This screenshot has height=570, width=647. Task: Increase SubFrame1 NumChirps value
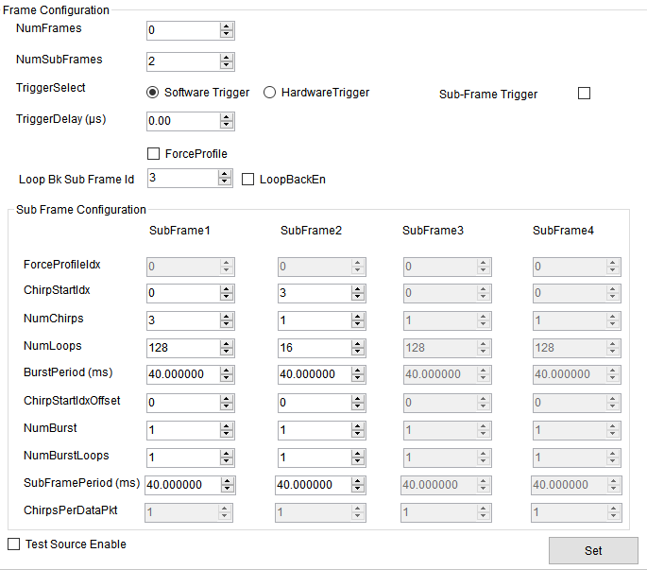(228, 317)
